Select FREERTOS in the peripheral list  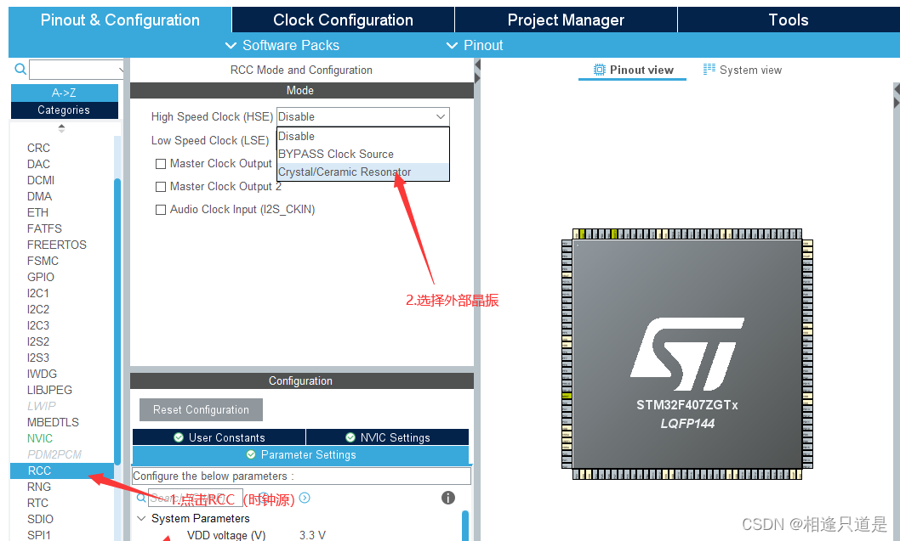57,245
